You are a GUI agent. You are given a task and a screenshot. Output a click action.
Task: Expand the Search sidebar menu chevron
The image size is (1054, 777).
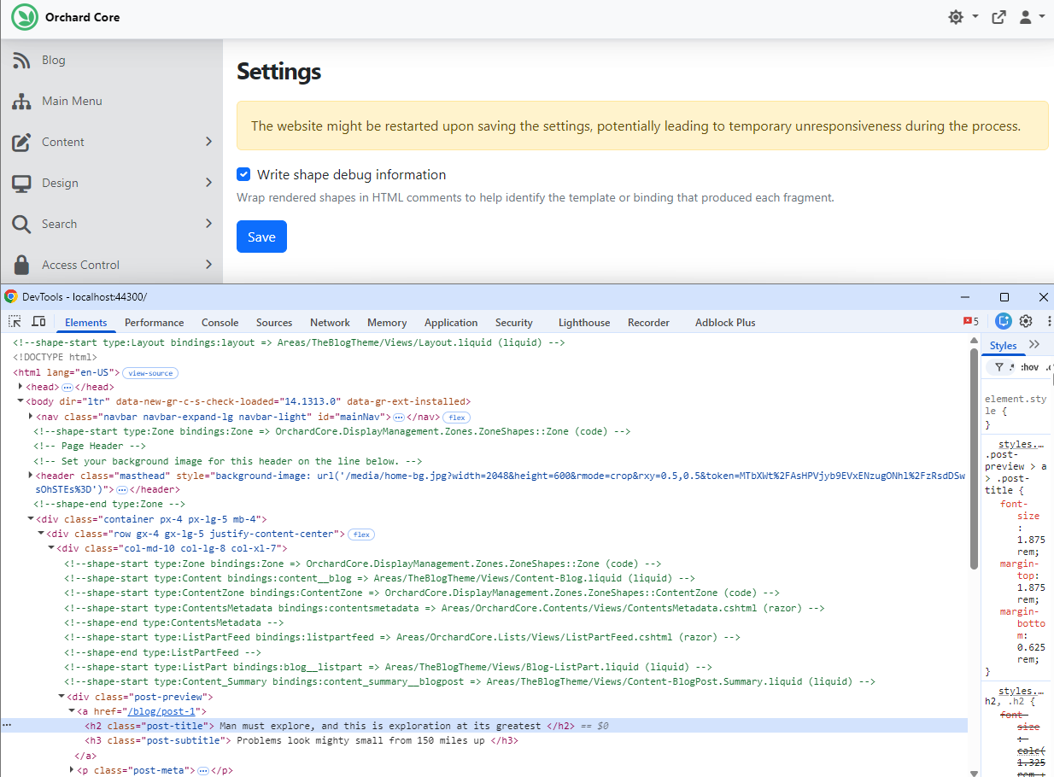click(208, 224)
